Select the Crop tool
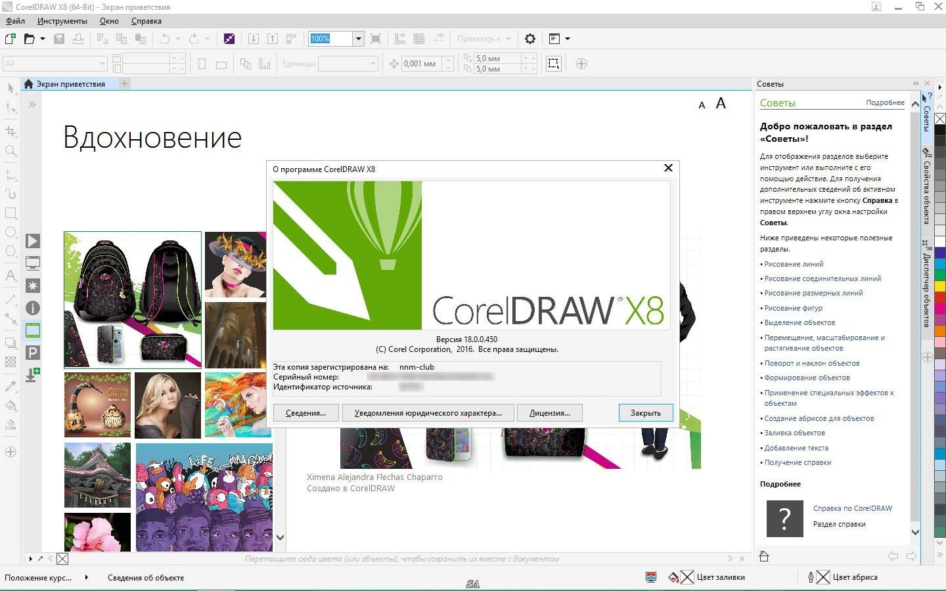Screen dimensions: 946x591 click(11, 131)
